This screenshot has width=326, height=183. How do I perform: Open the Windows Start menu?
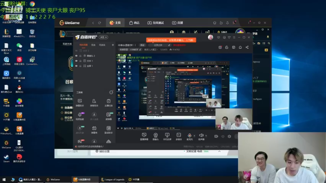click(4, 179)
